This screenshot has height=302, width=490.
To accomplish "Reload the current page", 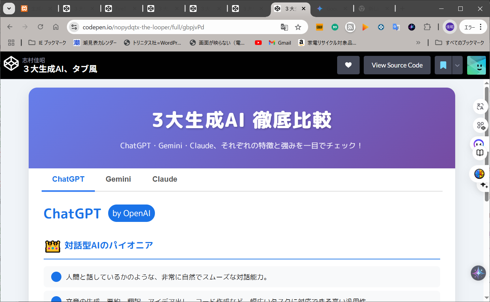I will pos(40,27).
